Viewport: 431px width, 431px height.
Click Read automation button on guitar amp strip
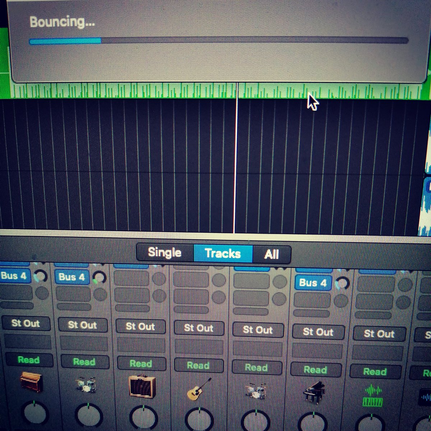[x=141, y=363]
